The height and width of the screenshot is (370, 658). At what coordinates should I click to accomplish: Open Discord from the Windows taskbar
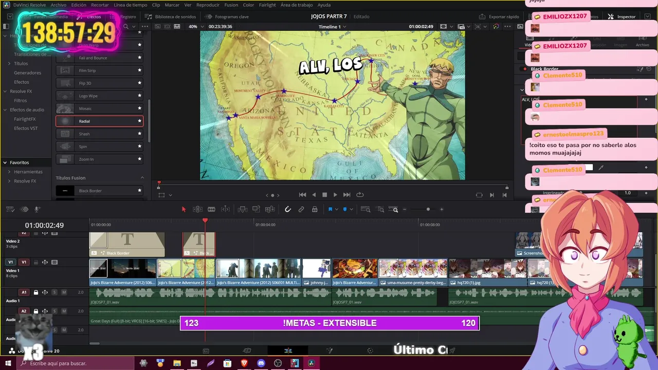261,363
